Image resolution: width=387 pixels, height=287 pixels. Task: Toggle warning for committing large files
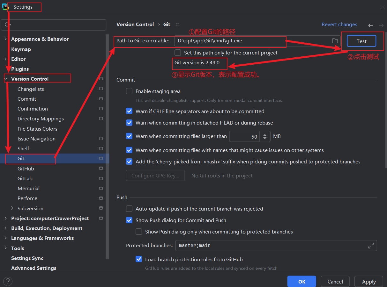[129, 136]
